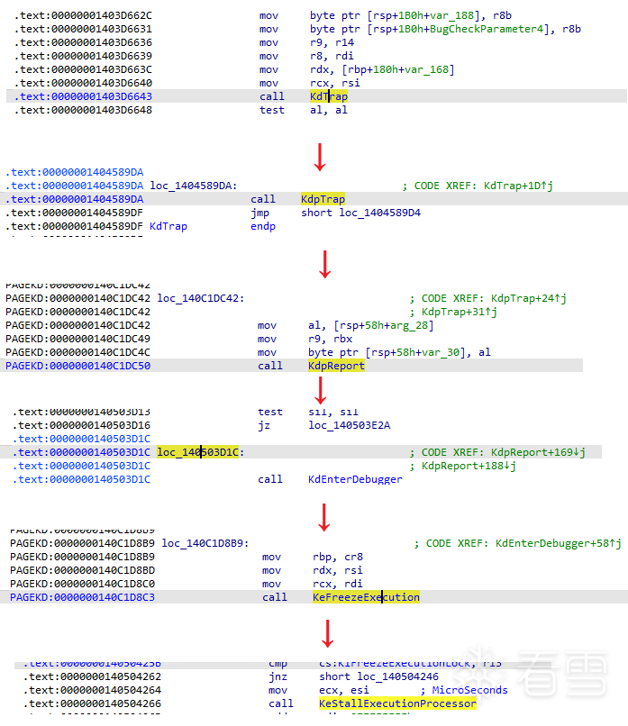The image size is (628, 726).
Task: Select address .text:0000000140504262
Action: click(92, 676)
